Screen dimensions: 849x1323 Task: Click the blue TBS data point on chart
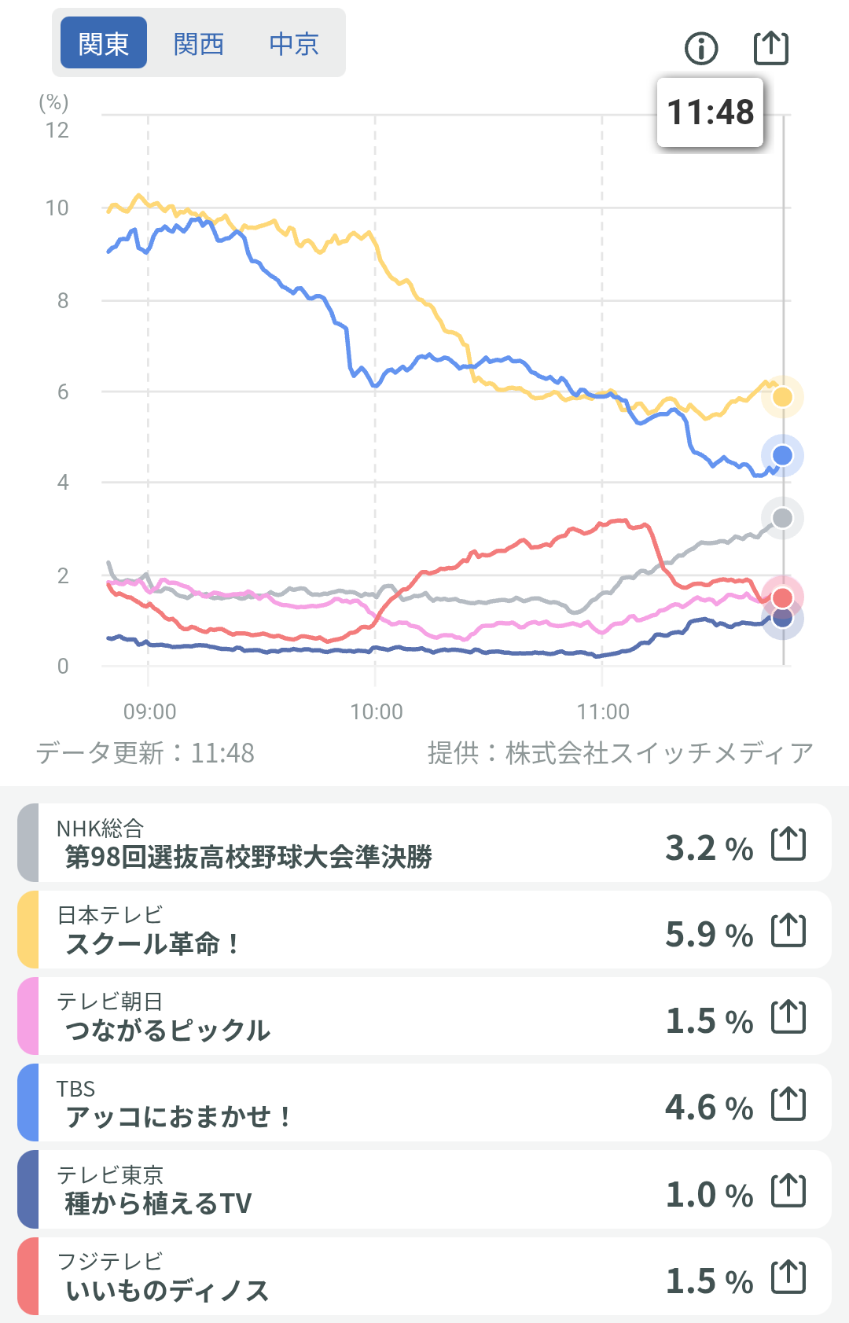point(782,455)
